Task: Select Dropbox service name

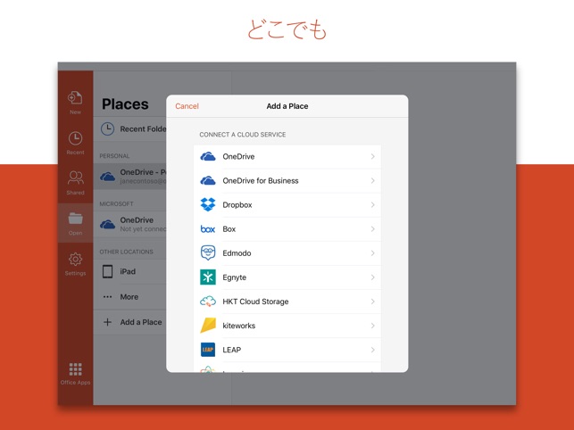Action: [237, 205]
